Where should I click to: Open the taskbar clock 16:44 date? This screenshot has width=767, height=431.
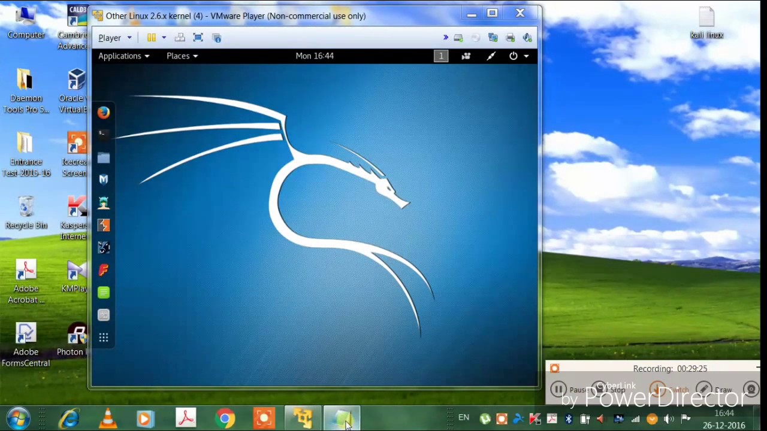724,419
